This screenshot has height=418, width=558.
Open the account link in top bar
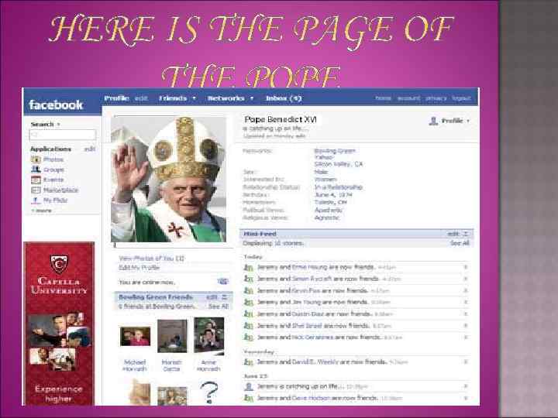[x=409, y=98]
